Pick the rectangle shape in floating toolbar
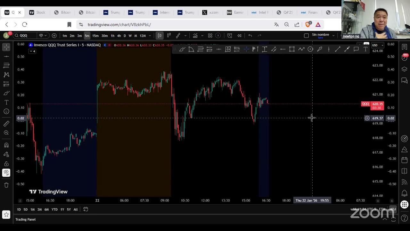 292,49
